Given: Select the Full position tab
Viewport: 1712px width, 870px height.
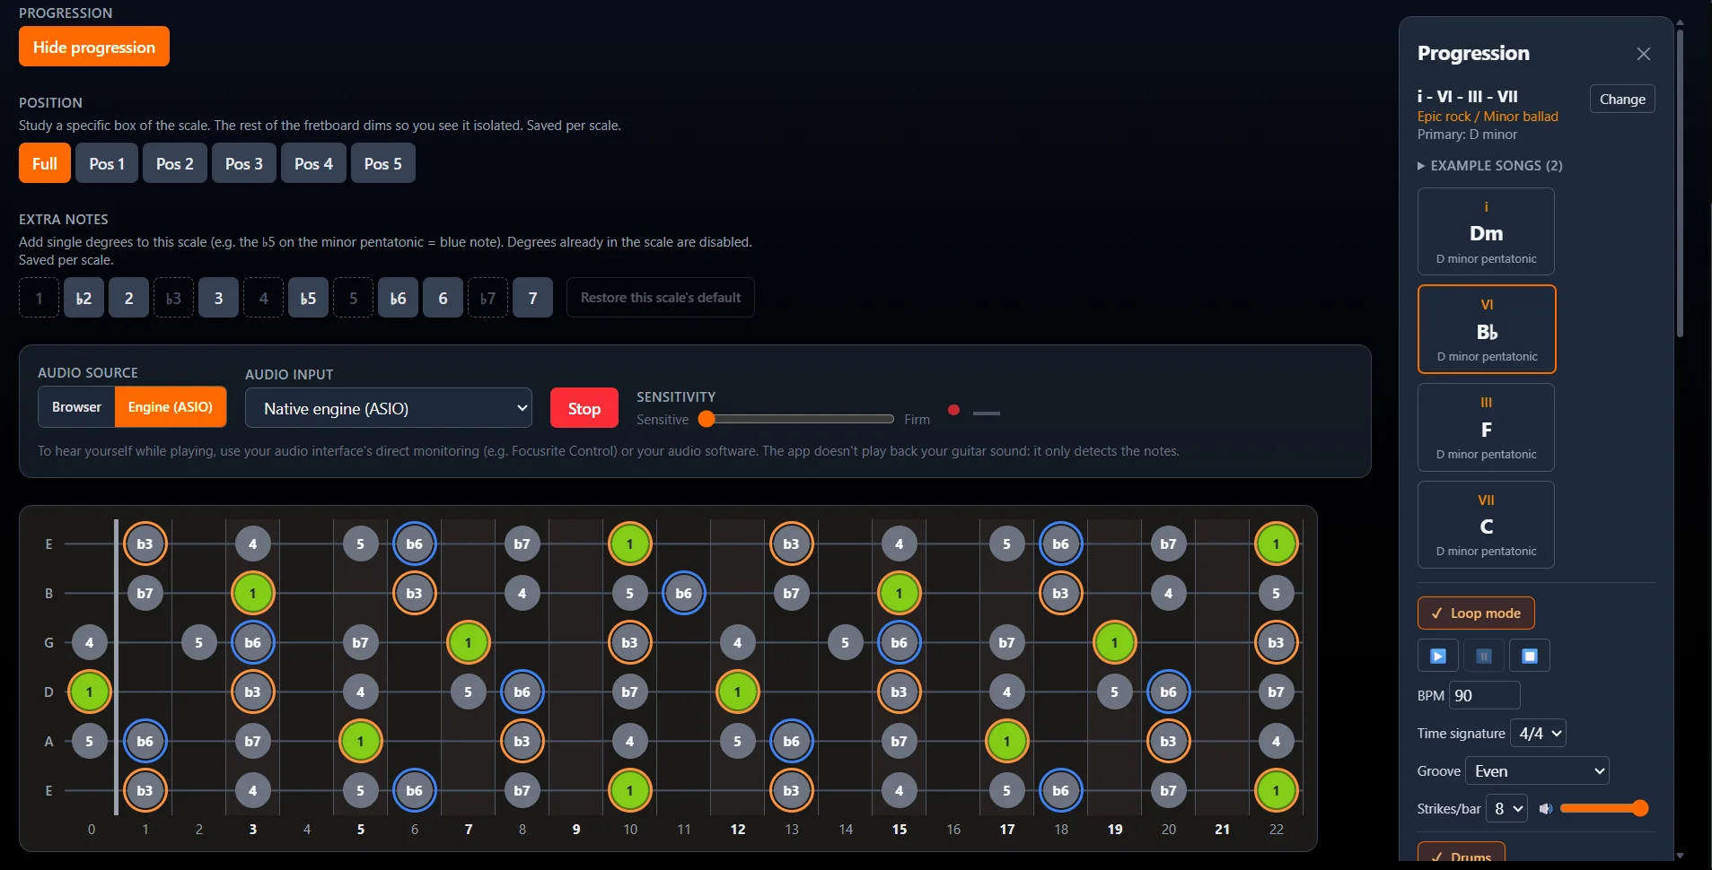Looking at the screenshot, I should 45,163.
